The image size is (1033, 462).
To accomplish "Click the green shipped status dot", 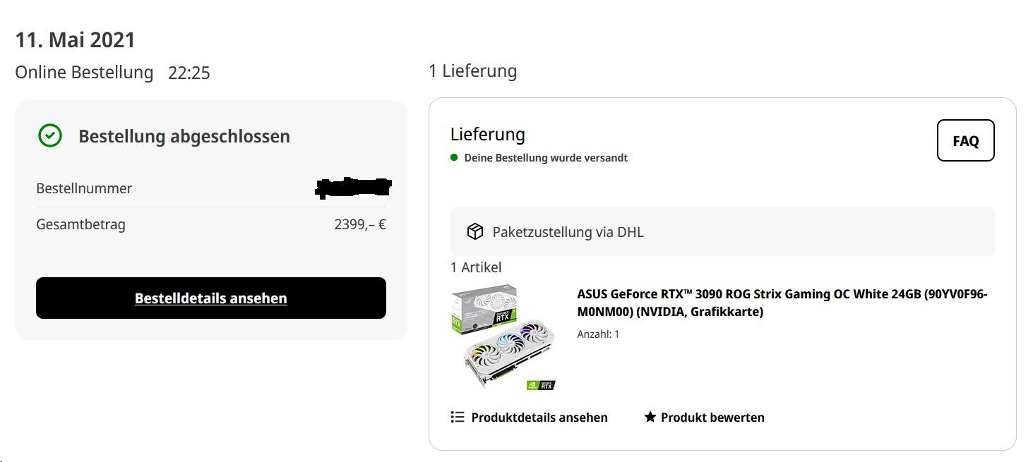I will click(x=454, y=157).
